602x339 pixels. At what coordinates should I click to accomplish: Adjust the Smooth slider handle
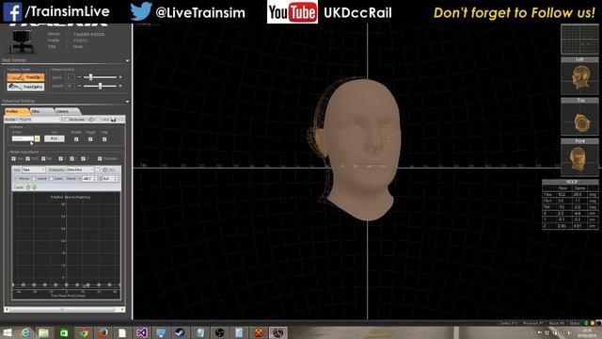click(101, 86)
